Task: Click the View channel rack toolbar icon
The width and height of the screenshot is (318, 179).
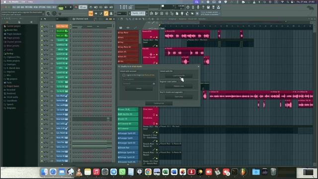Action: tap(161, 13)
